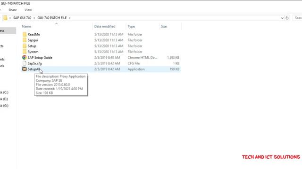
Task: Click the folder icon in the address bar
Action: [x=5, y=18]
